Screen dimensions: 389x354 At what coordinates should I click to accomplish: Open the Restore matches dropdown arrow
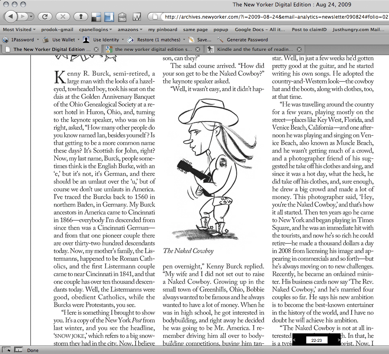(x=184, y=40)
